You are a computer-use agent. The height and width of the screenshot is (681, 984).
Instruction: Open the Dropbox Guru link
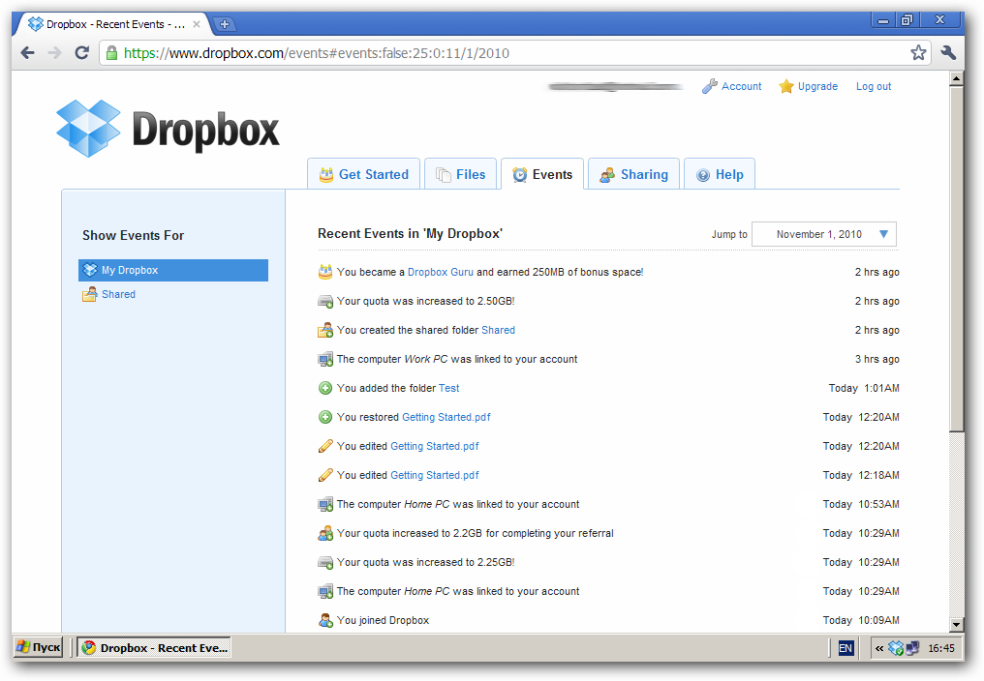(x=441, y=272)
